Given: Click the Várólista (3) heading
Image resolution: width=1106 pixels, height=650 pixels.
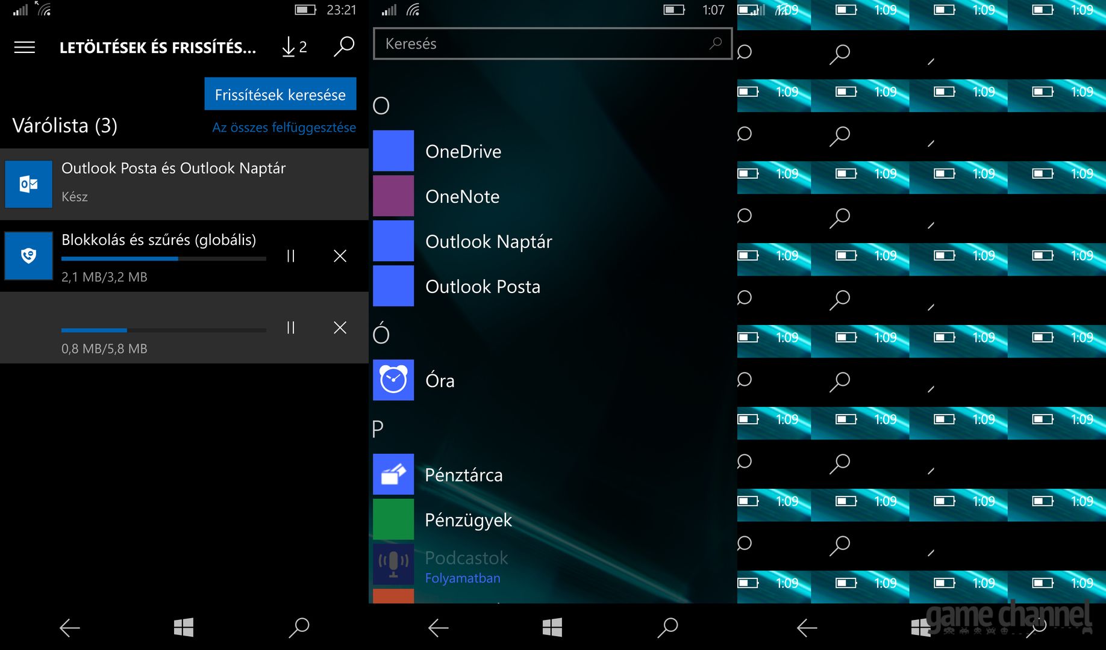Looking at the screenshot, I should (65, 126).
